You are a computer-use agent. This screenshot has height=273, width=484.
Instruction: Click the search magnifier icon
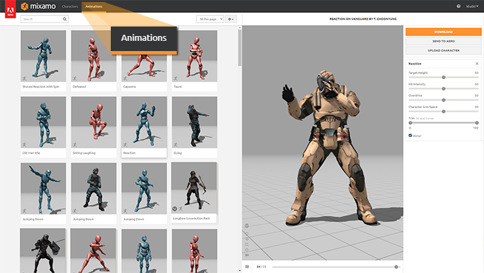pyautogui.click(x=65, y=19)
